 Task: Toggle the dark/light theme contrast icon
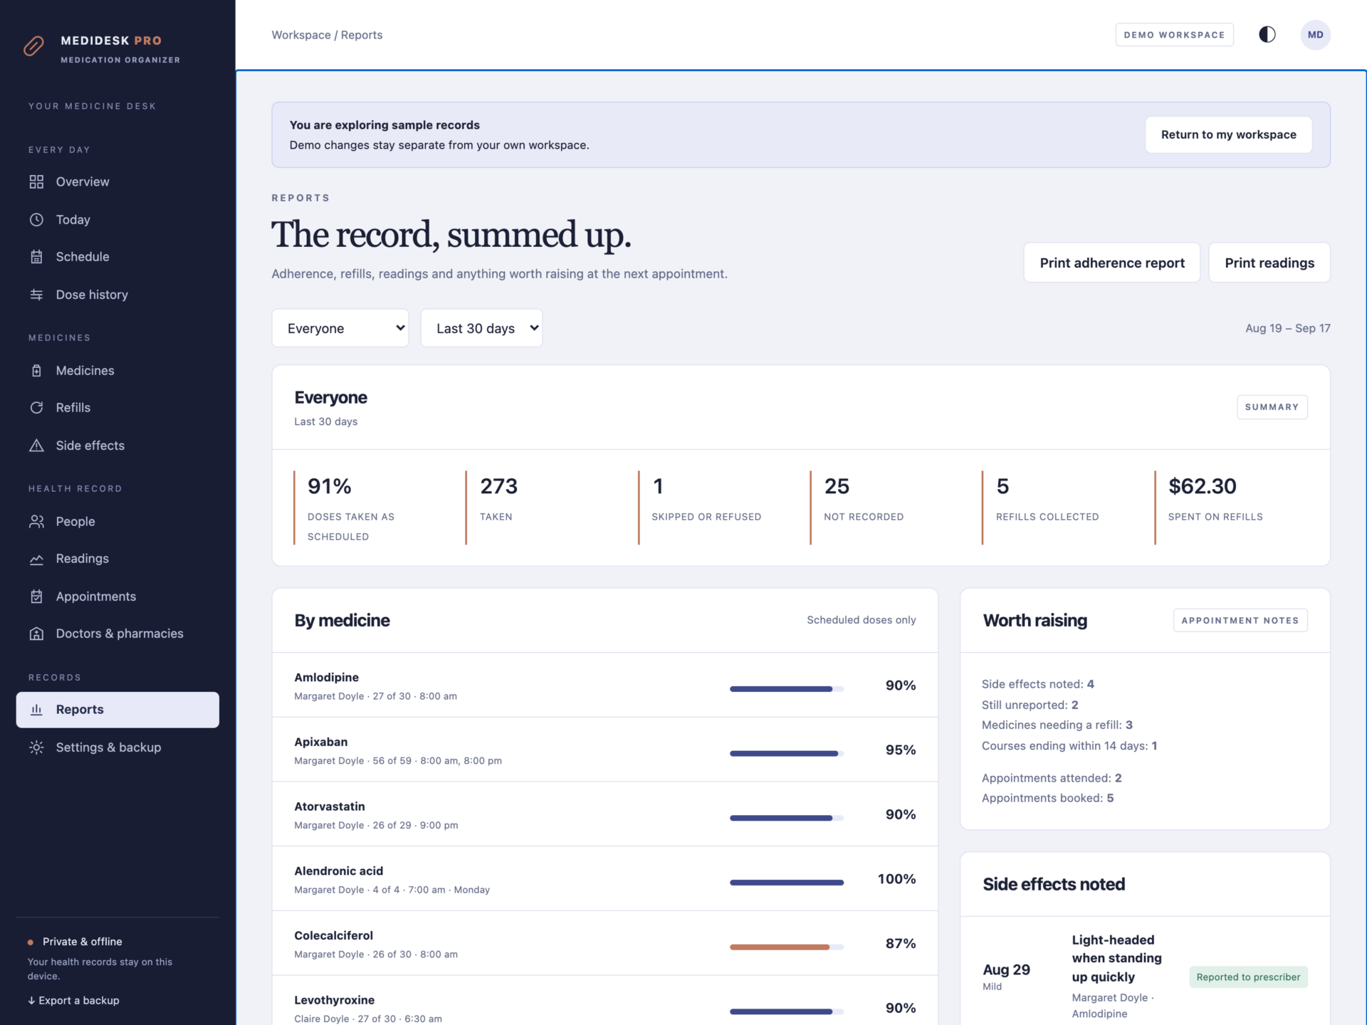coord(1267,35)
